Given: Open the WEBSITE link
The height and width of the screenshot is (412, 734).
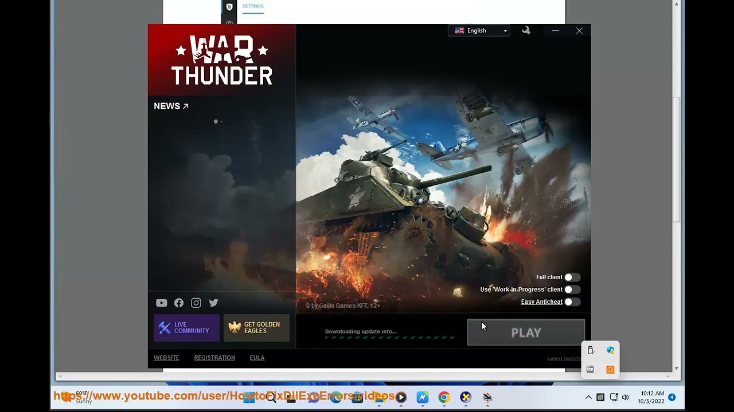Looking at the screenshot, I should point(166,358).
